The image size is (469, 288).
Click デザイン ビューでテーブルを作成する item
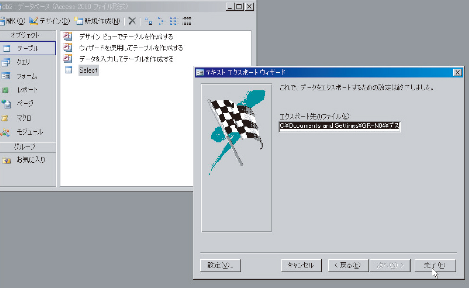[x=126, y=37]
